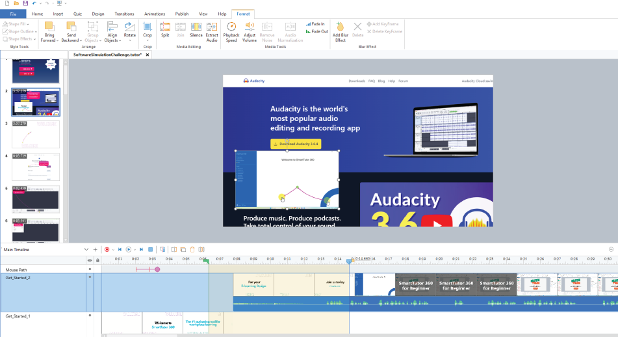Click the eye icon in the timeline header

[x=90, y=260]
